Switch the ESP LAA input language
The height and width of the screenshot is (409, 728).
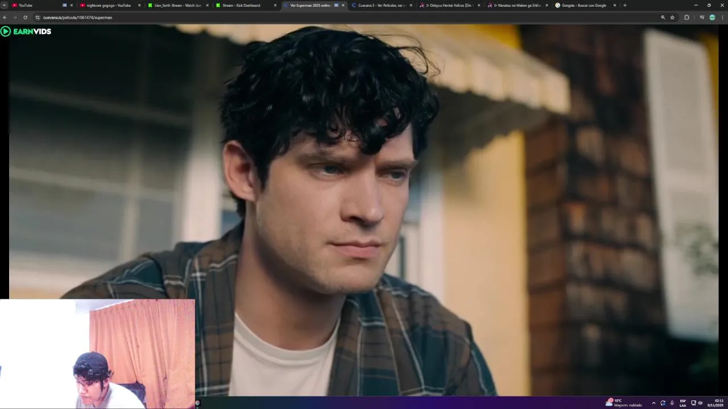pyautogui.click(x=683, y=403)
